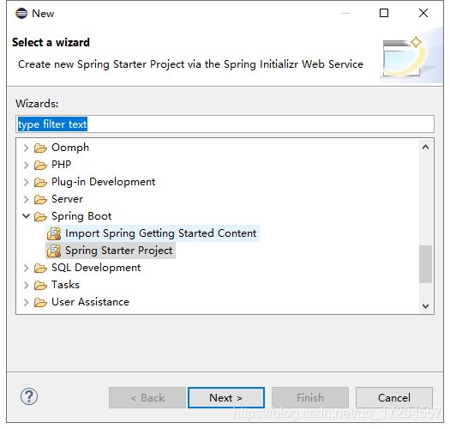This screenshot has height=429, width=450.
Task: Click the Next button
Action: click(x=226, y=397)
